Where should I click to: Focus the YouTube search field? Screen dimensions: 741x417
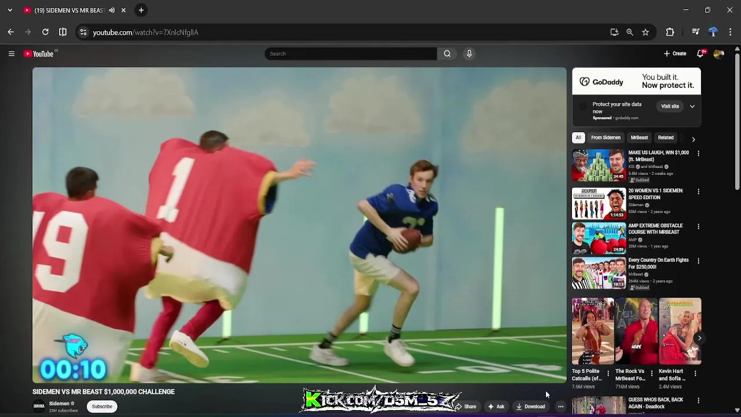pos(351,54)
